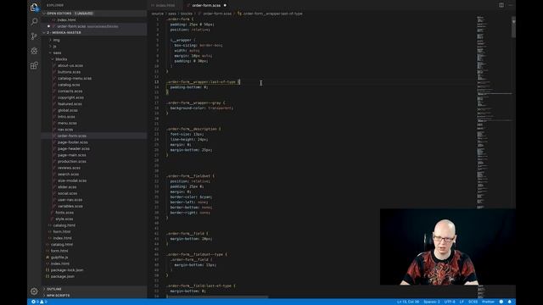Image resolution: width=543 pixels, height=305 pixels.
Task: Open reviews.scss file
Action: coord(69,168)
